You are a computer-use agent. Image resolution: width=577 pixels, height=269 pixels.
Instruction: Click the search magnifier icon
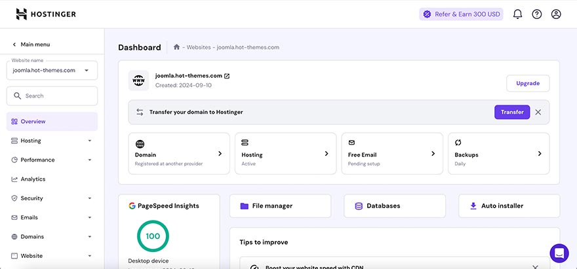[x=17, y=96]
